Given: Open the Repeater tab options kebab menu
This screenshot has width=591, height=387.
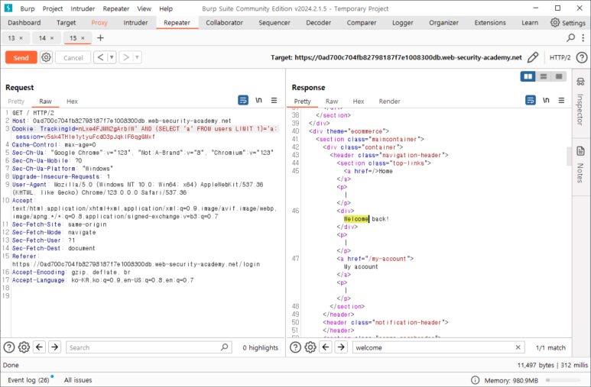Looking at the screenshot, I should point(583,37).
